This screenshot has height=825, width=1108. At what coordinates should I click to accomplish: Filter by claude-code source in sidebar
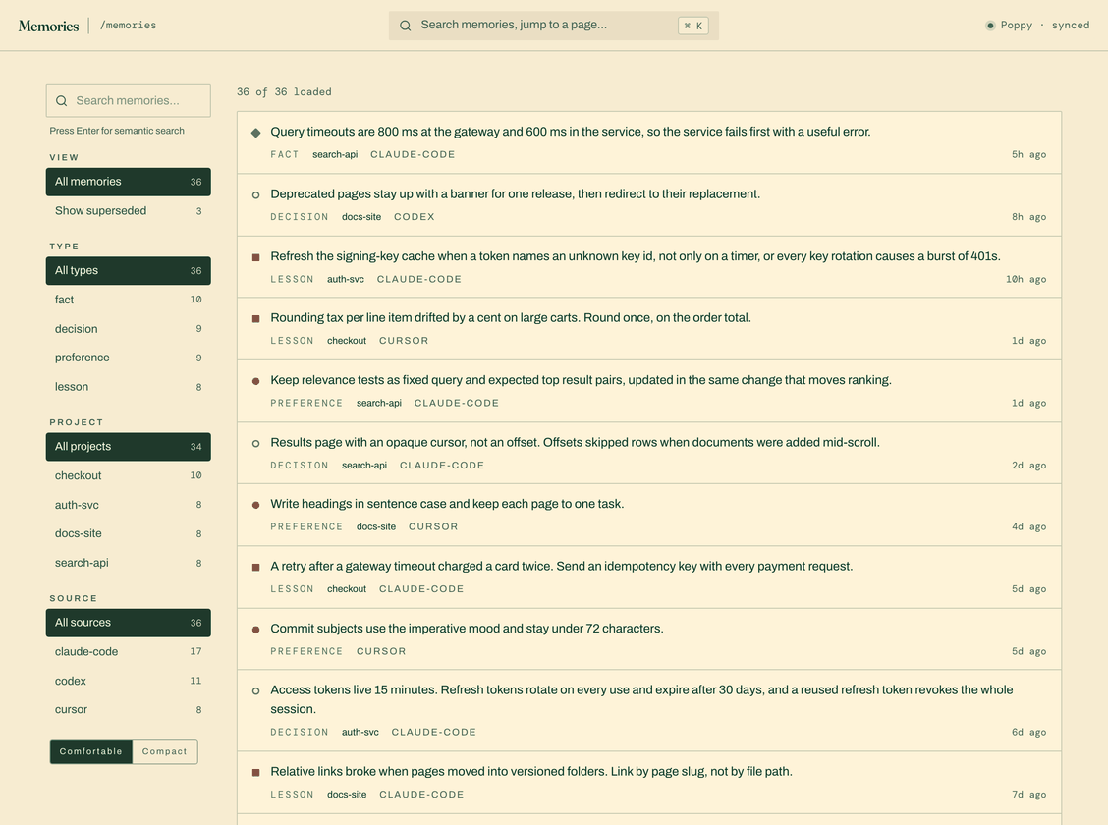128,651
